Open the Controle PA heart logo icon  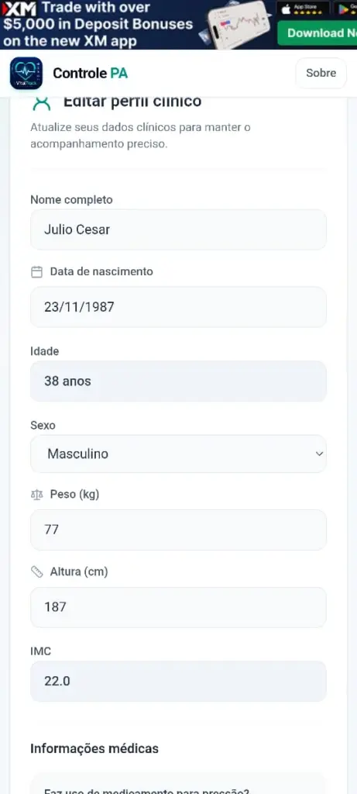[26, 74]
